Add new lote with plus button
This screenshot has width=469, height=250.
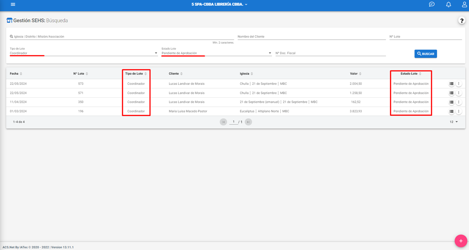461,241
